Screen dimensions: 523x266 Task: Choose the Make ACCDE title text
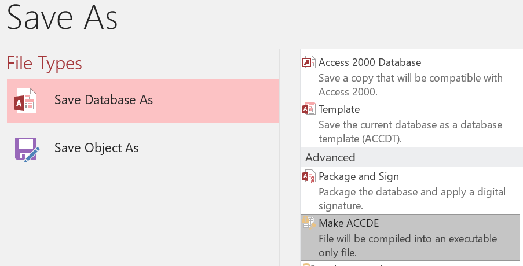tap(349, 223)
